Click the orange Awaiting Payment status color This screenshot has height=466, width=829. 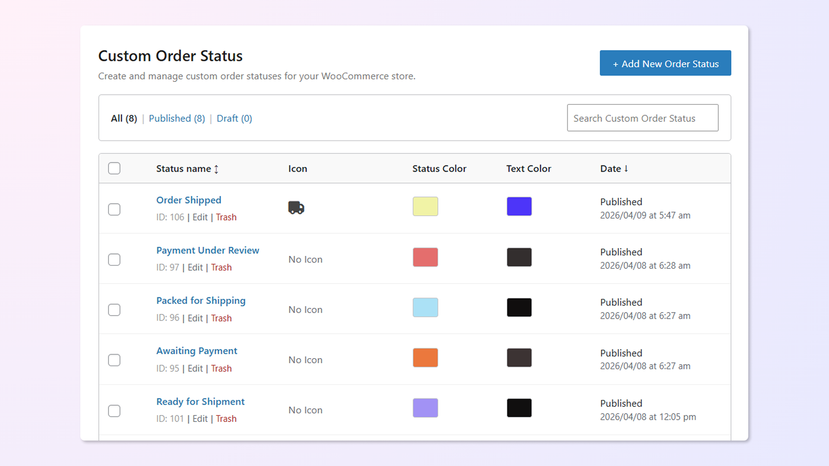point(425,358)
